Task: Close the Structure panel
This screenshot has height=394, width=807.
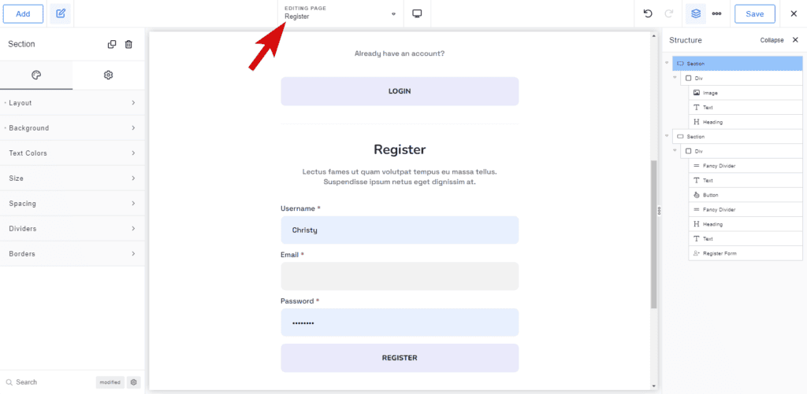Action: pyautogui.click(x=794, y=40)
